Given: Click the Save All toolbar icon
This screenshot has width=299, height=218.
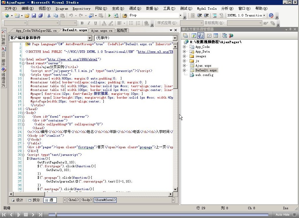Looking at the screenshot, I should pyautogui.click(x=40, y=16).
